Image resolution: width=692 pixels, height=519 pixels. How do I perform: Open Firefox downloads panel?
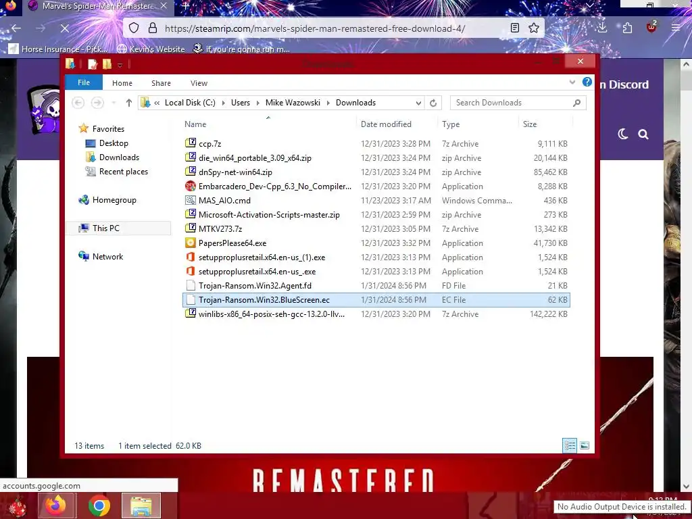click(x=602, y=27)
